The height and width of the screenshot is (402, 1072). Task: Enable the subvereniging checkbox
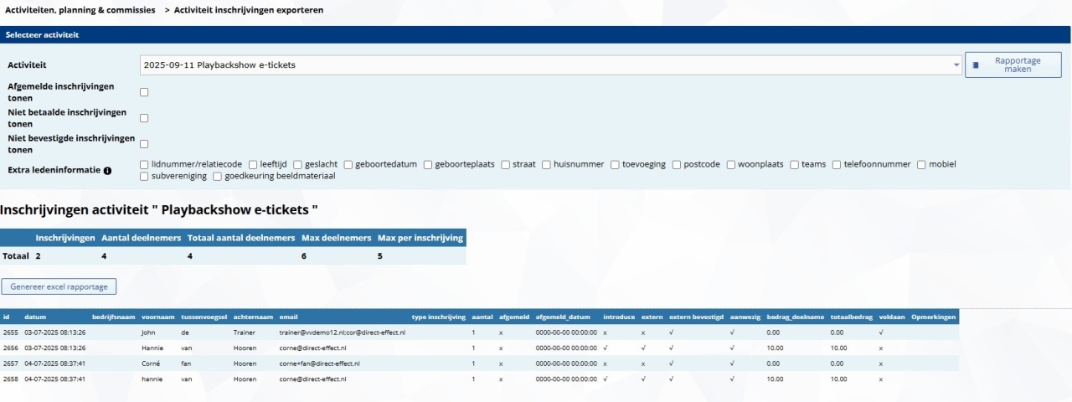point(145,177)
